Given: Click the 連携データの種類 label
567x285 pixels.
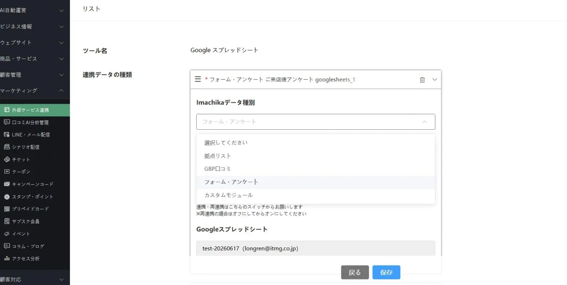Looking at the screenshot, I should coord(107,75).
